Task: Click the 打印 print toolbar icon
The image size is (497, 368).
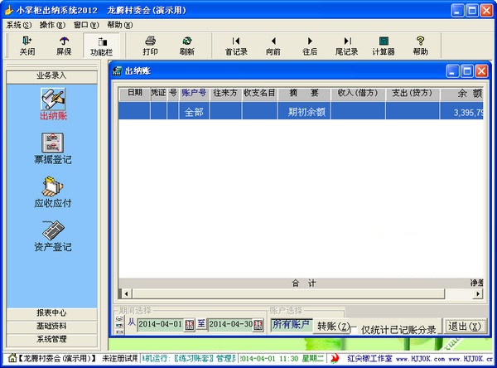Action: point(150,46)
